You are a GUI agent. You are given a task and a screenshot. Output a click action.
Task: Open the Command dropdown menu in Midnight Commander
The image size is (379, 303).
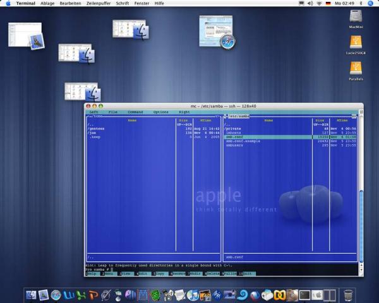(x=135, y=112)
